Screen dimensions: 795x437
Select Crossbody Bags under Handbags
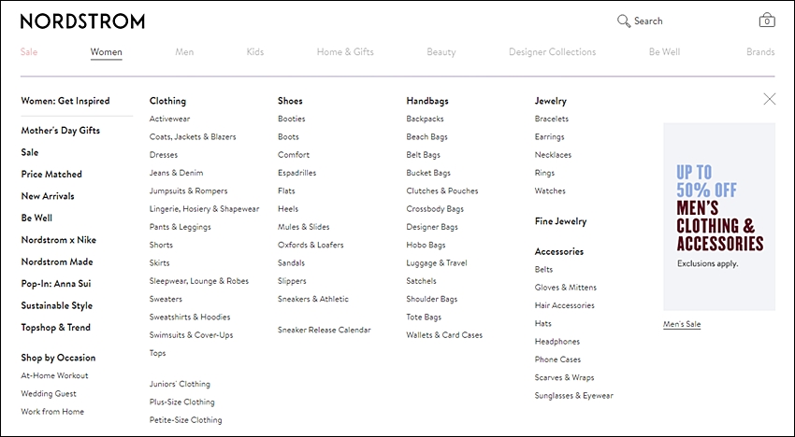click(x=435, y=208)
